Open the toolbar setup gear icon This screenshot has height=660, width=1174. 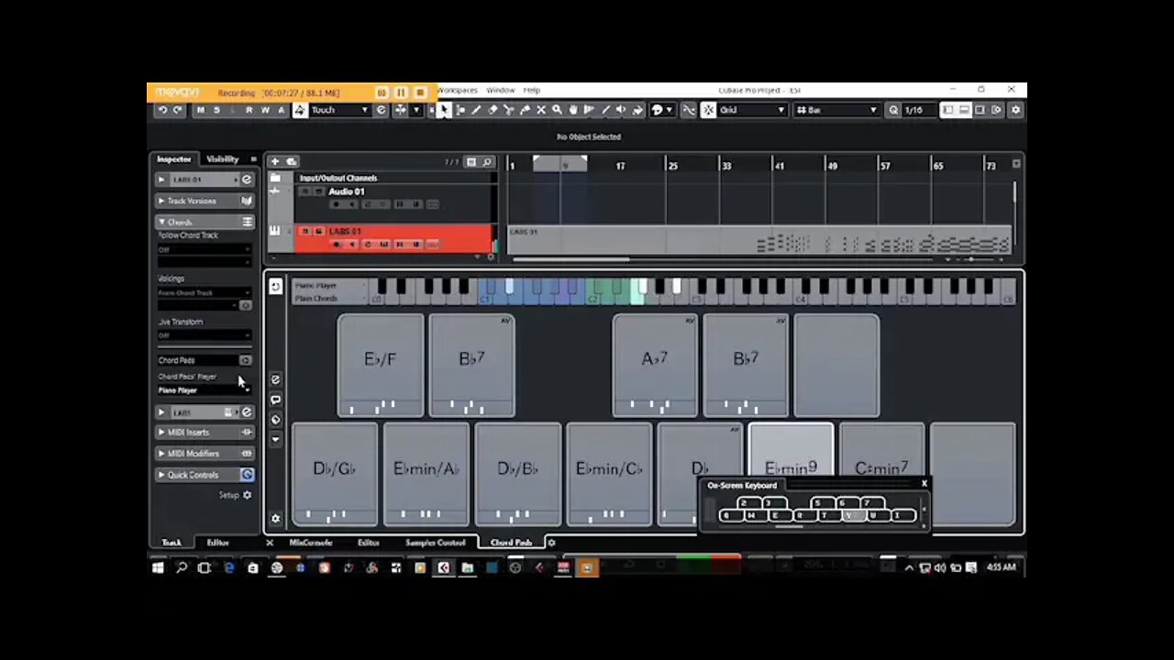pos(1015,110)
